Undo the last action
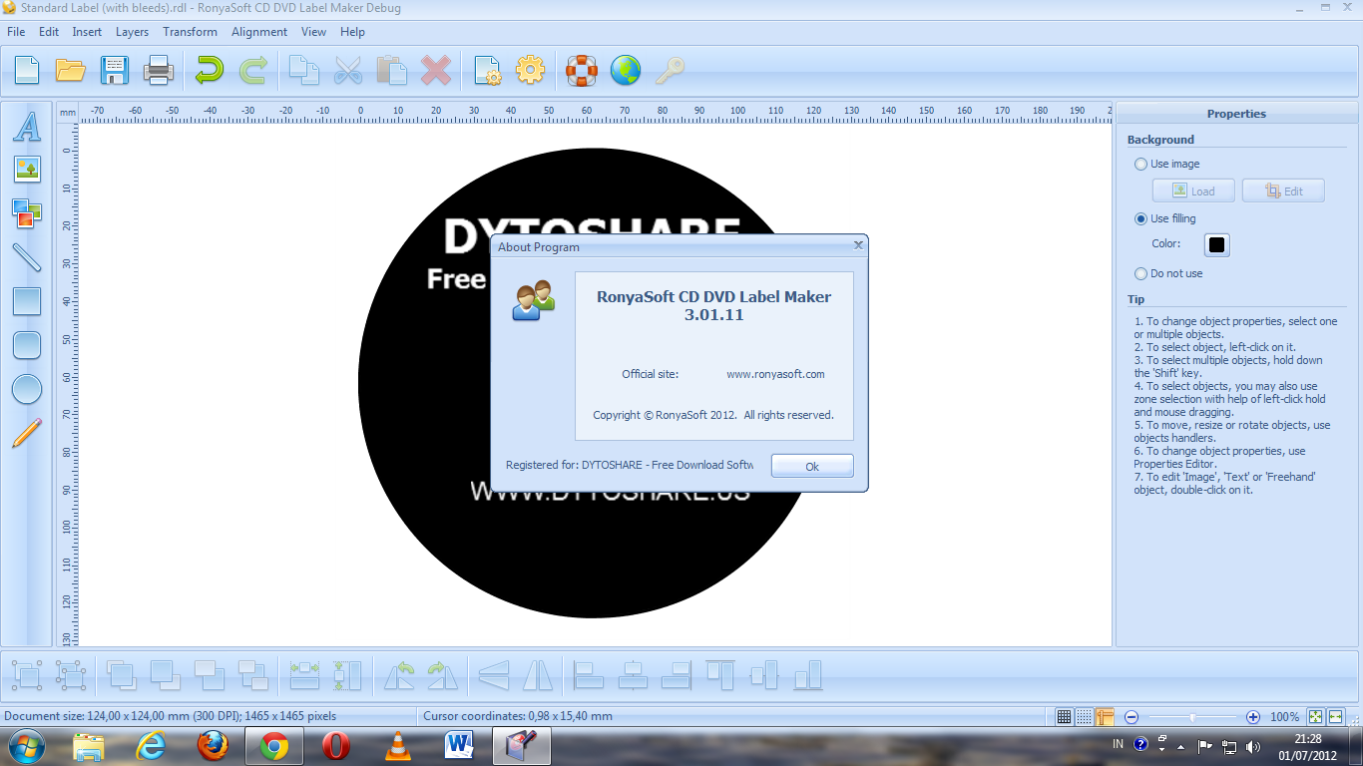The image size is (1363, 766). click(x=210, y=70)
